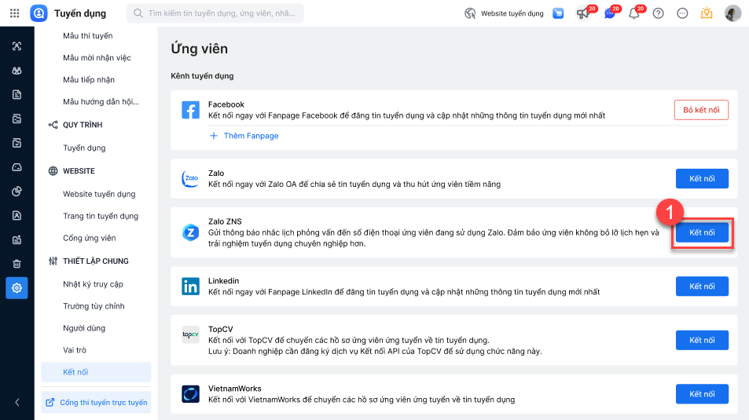Click the lightbulb suggestions icon
This screenshot has width=749, height=420.
tap(707, 13)
